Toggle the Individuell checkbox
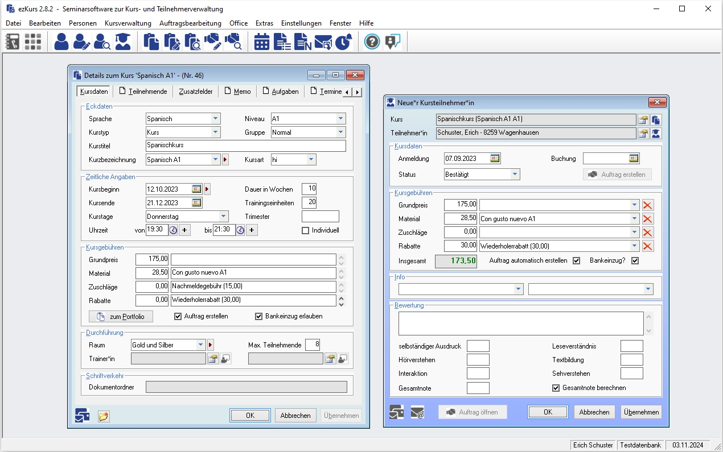Screen dimensions: 723x452 306,230
